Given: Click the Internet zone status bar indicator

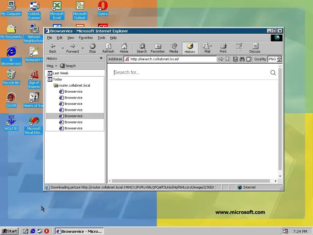Looking at the screenshot, I should pos(247,187).
